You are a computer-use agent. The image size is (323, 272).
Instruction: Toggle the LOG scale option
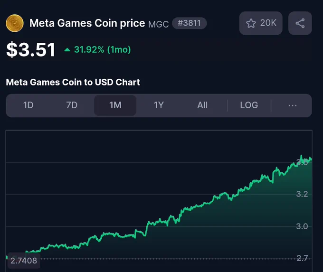click(249, 105)
